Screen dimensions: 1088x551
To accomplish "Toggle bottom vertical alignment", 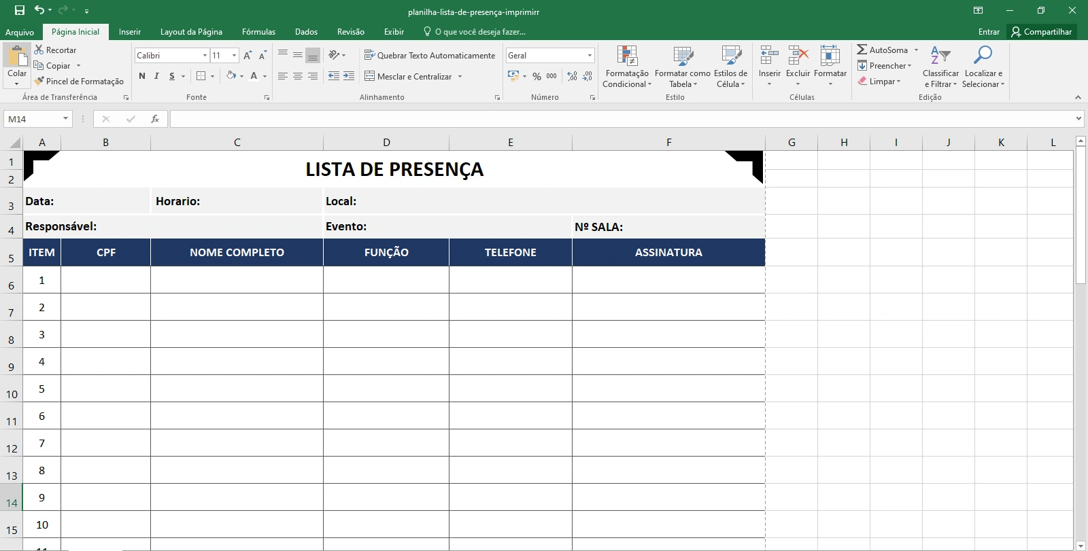I will coord(313,55).
